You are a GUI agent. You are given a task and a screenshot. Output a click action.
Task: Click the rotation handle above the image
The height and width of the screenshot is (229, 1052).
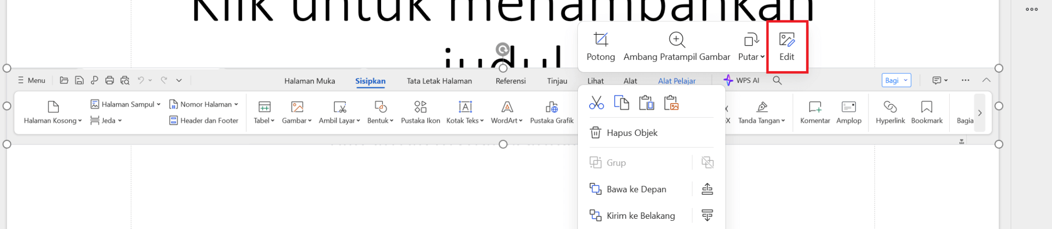click(x=503, y=49)
